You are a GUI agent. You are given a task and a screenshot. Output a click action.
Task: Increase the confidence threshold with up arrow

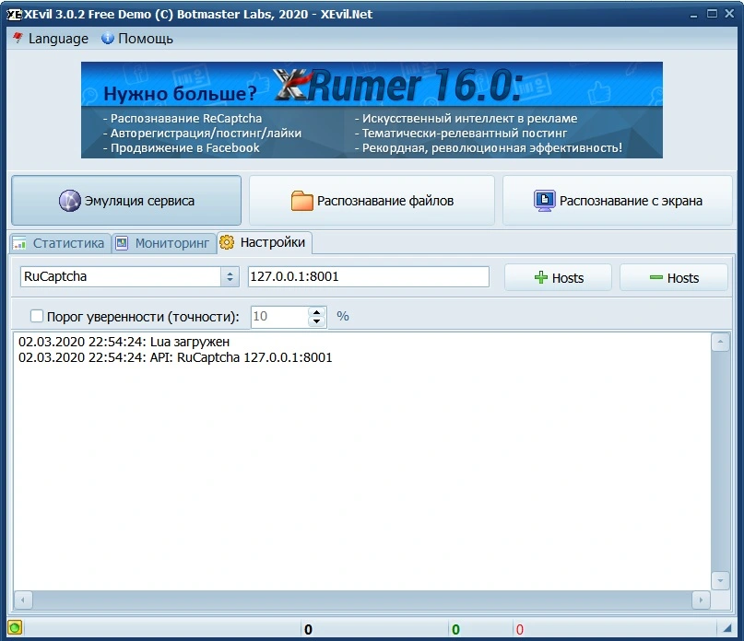[x=316, y=312]
